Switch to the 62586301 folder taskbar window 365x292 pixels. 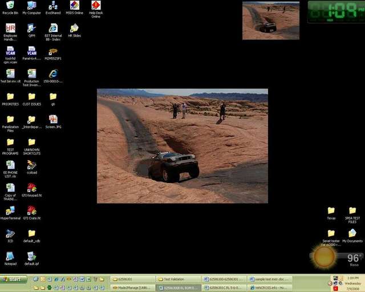point(133,279)
